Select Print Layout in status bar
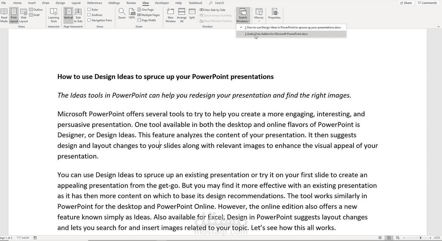 point(389,238)
